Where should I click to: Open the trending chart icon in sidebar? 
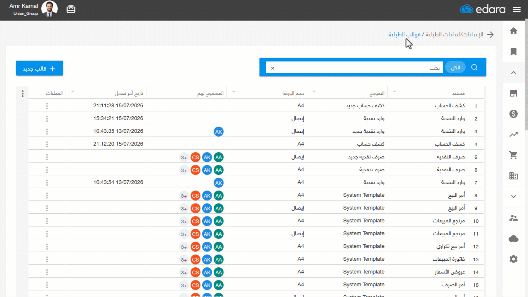(x=514, y=134)
